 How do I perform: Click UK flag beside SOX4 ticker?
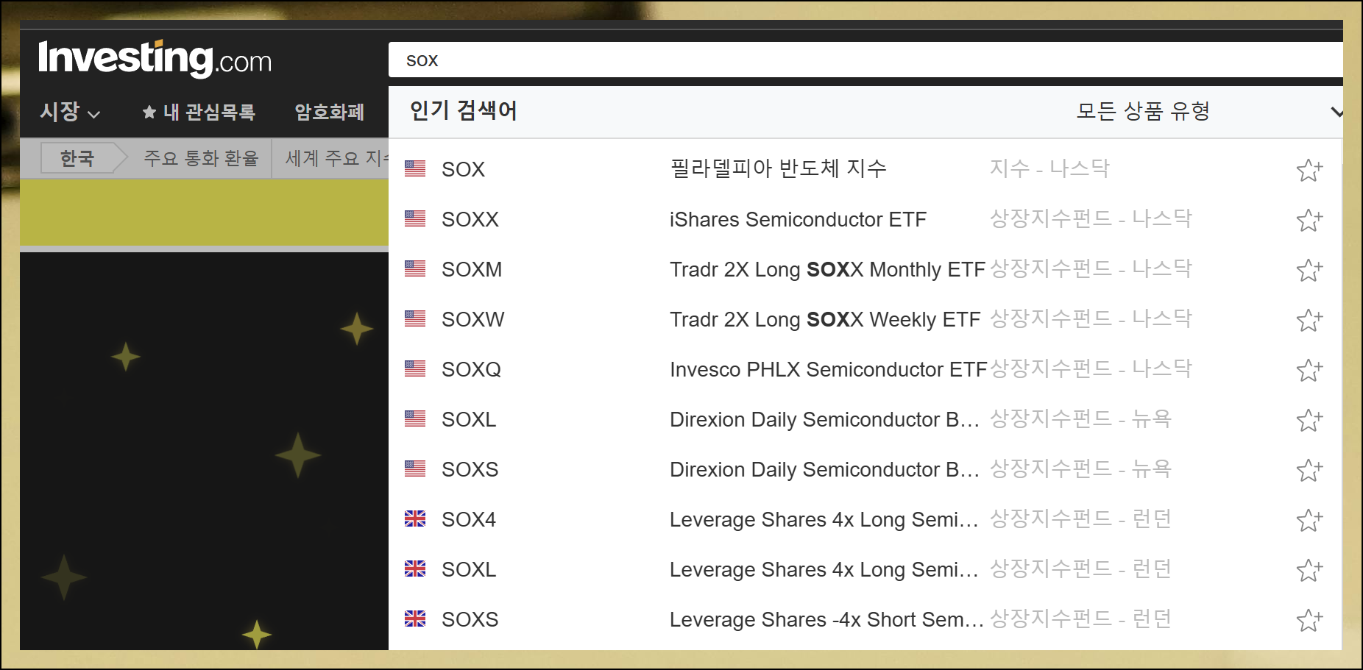tap(415, 518)
